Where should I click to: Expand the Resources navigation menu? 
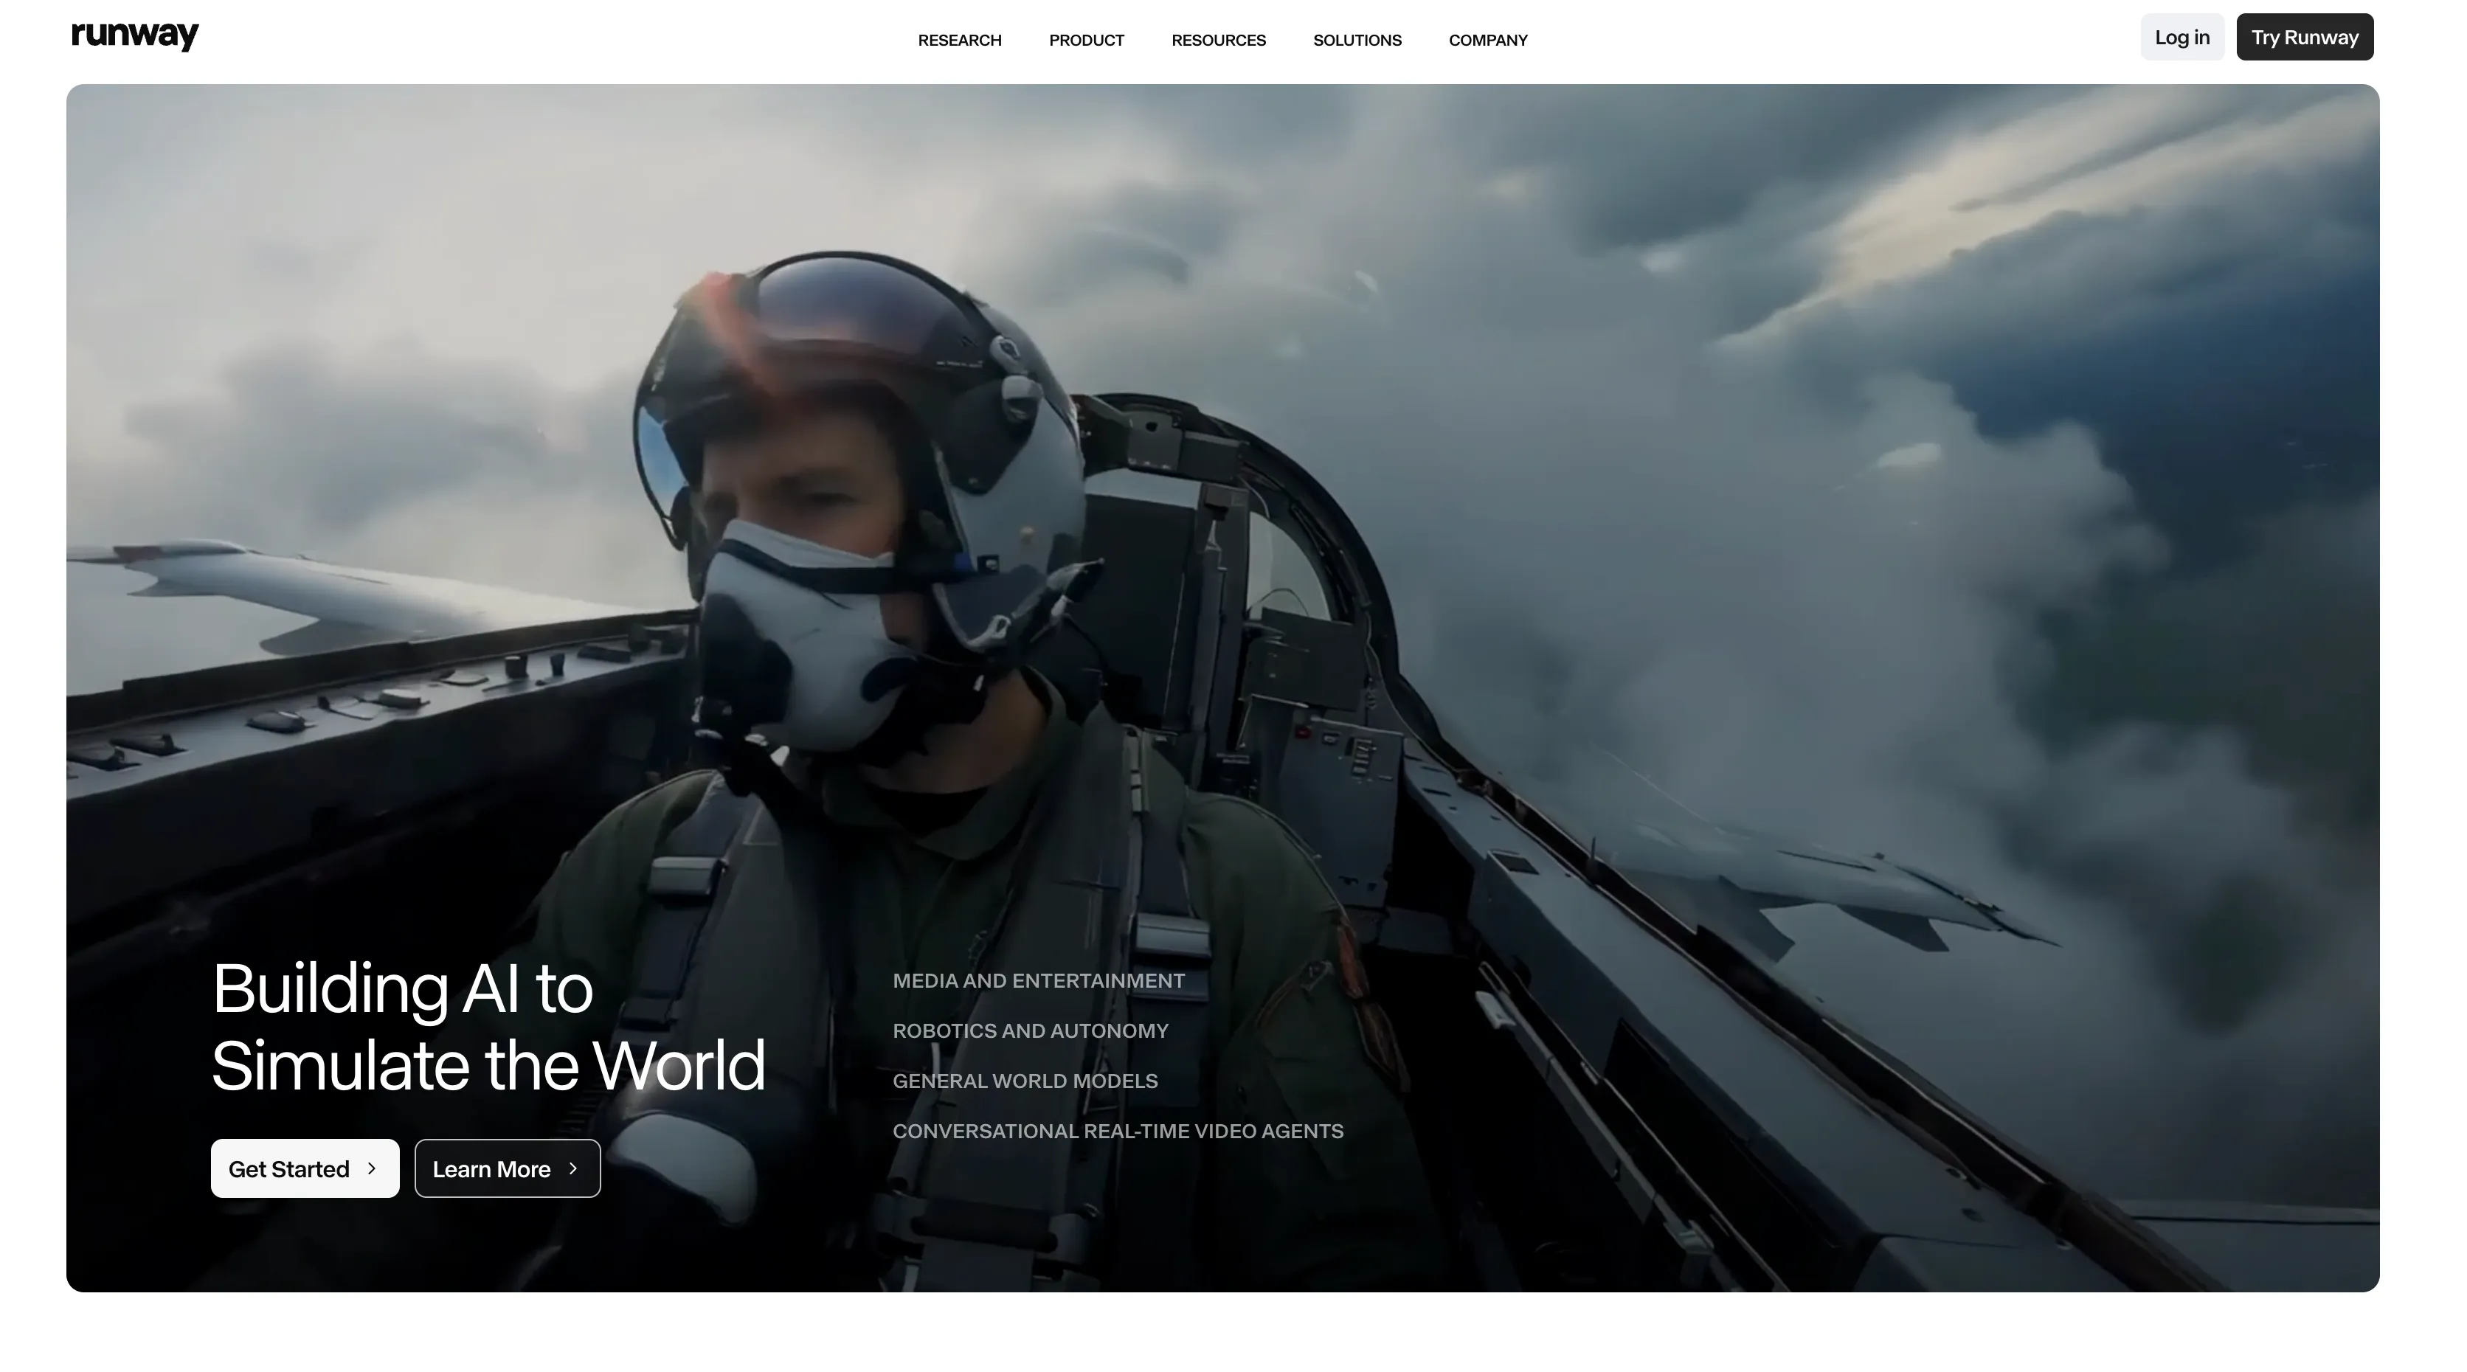(1218, 41)
